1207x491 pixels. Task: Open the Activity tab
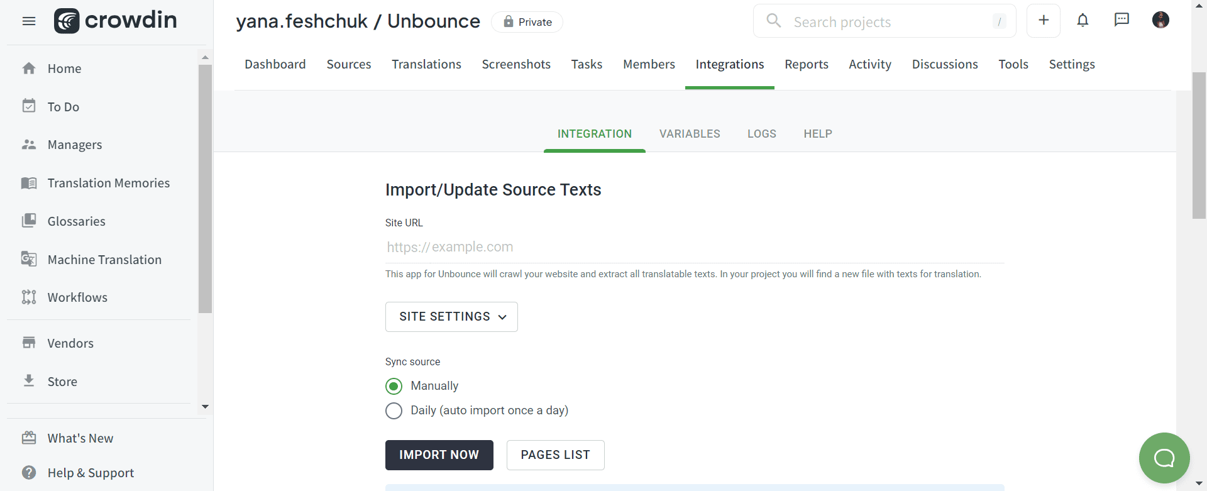[870, 64]
